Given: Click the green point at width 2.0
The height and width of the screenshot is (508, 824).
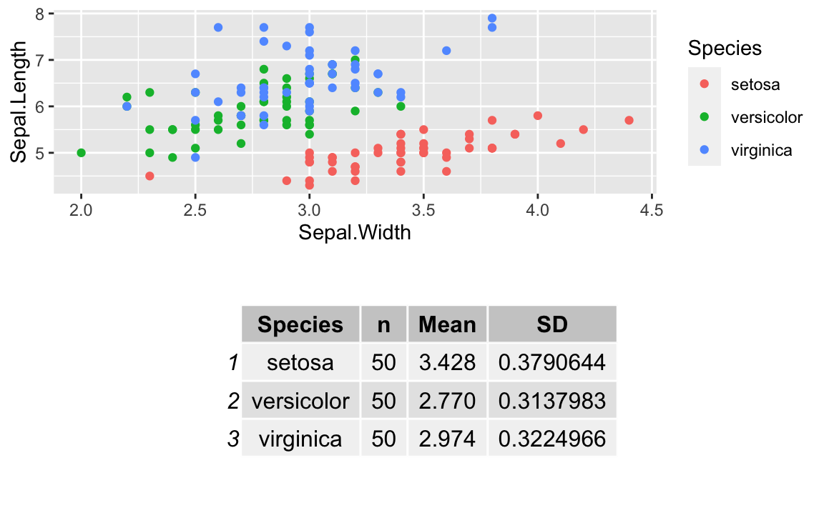Looking at the screenshot, I should 81,153.
